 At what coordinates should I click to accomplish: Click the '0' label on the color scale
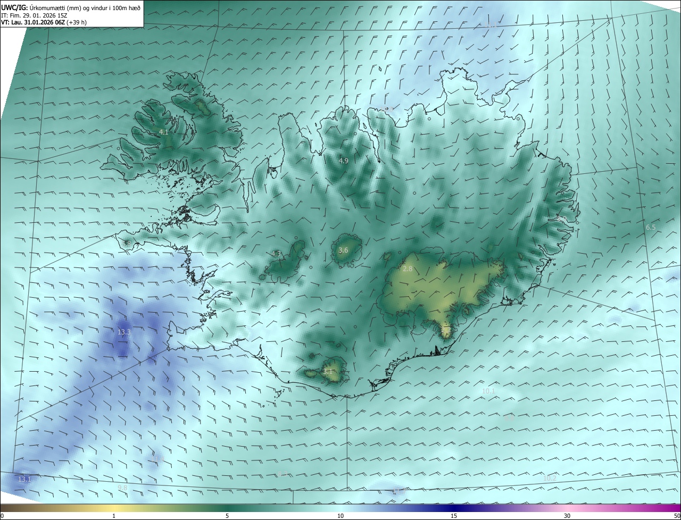[2, 516]
